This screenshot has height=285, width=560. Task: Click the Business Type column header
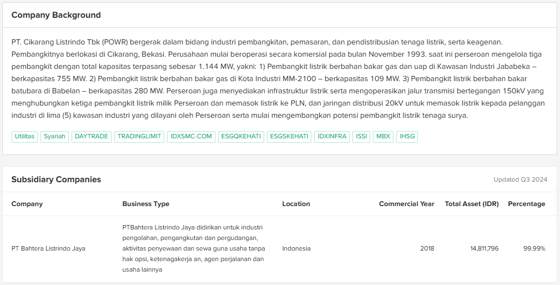[146, 204]
